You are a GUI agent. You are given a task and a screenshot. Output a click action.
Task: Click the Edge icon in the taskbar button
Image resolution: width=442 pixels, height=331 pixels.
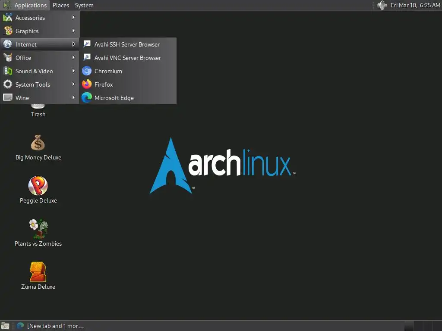pos(20,326)
